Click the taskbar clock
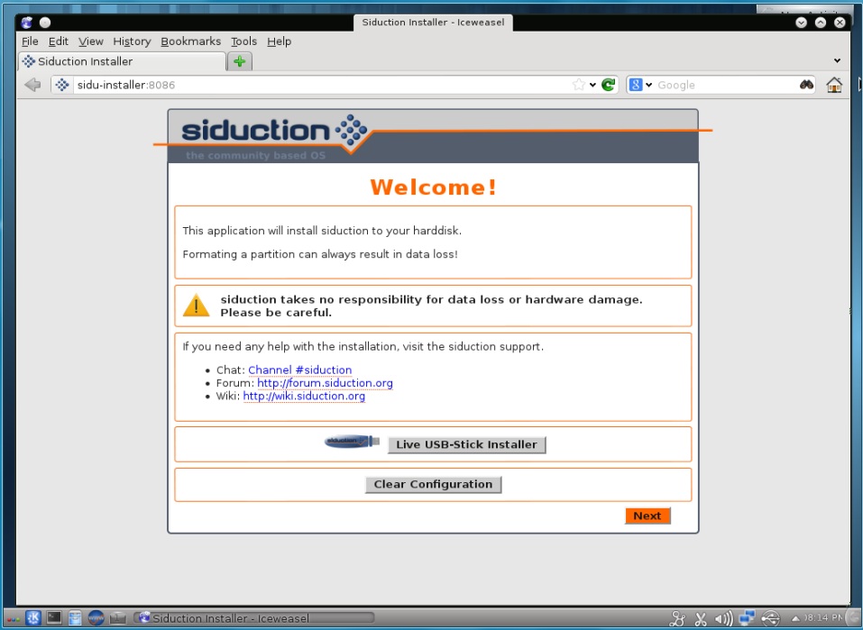This screenshot has height=630, width=863. tap(823, 618)
